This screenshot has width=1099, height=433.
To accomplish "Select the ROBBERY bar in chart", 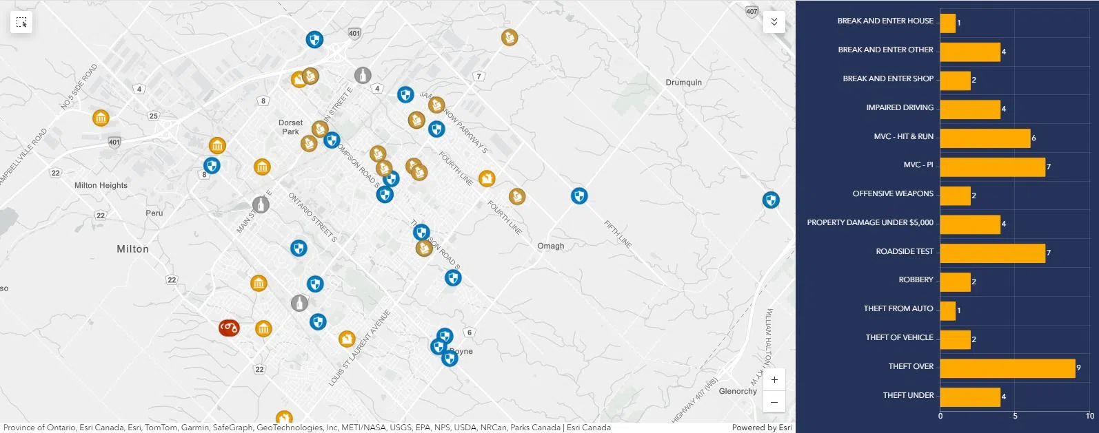I will pos(955,282).
